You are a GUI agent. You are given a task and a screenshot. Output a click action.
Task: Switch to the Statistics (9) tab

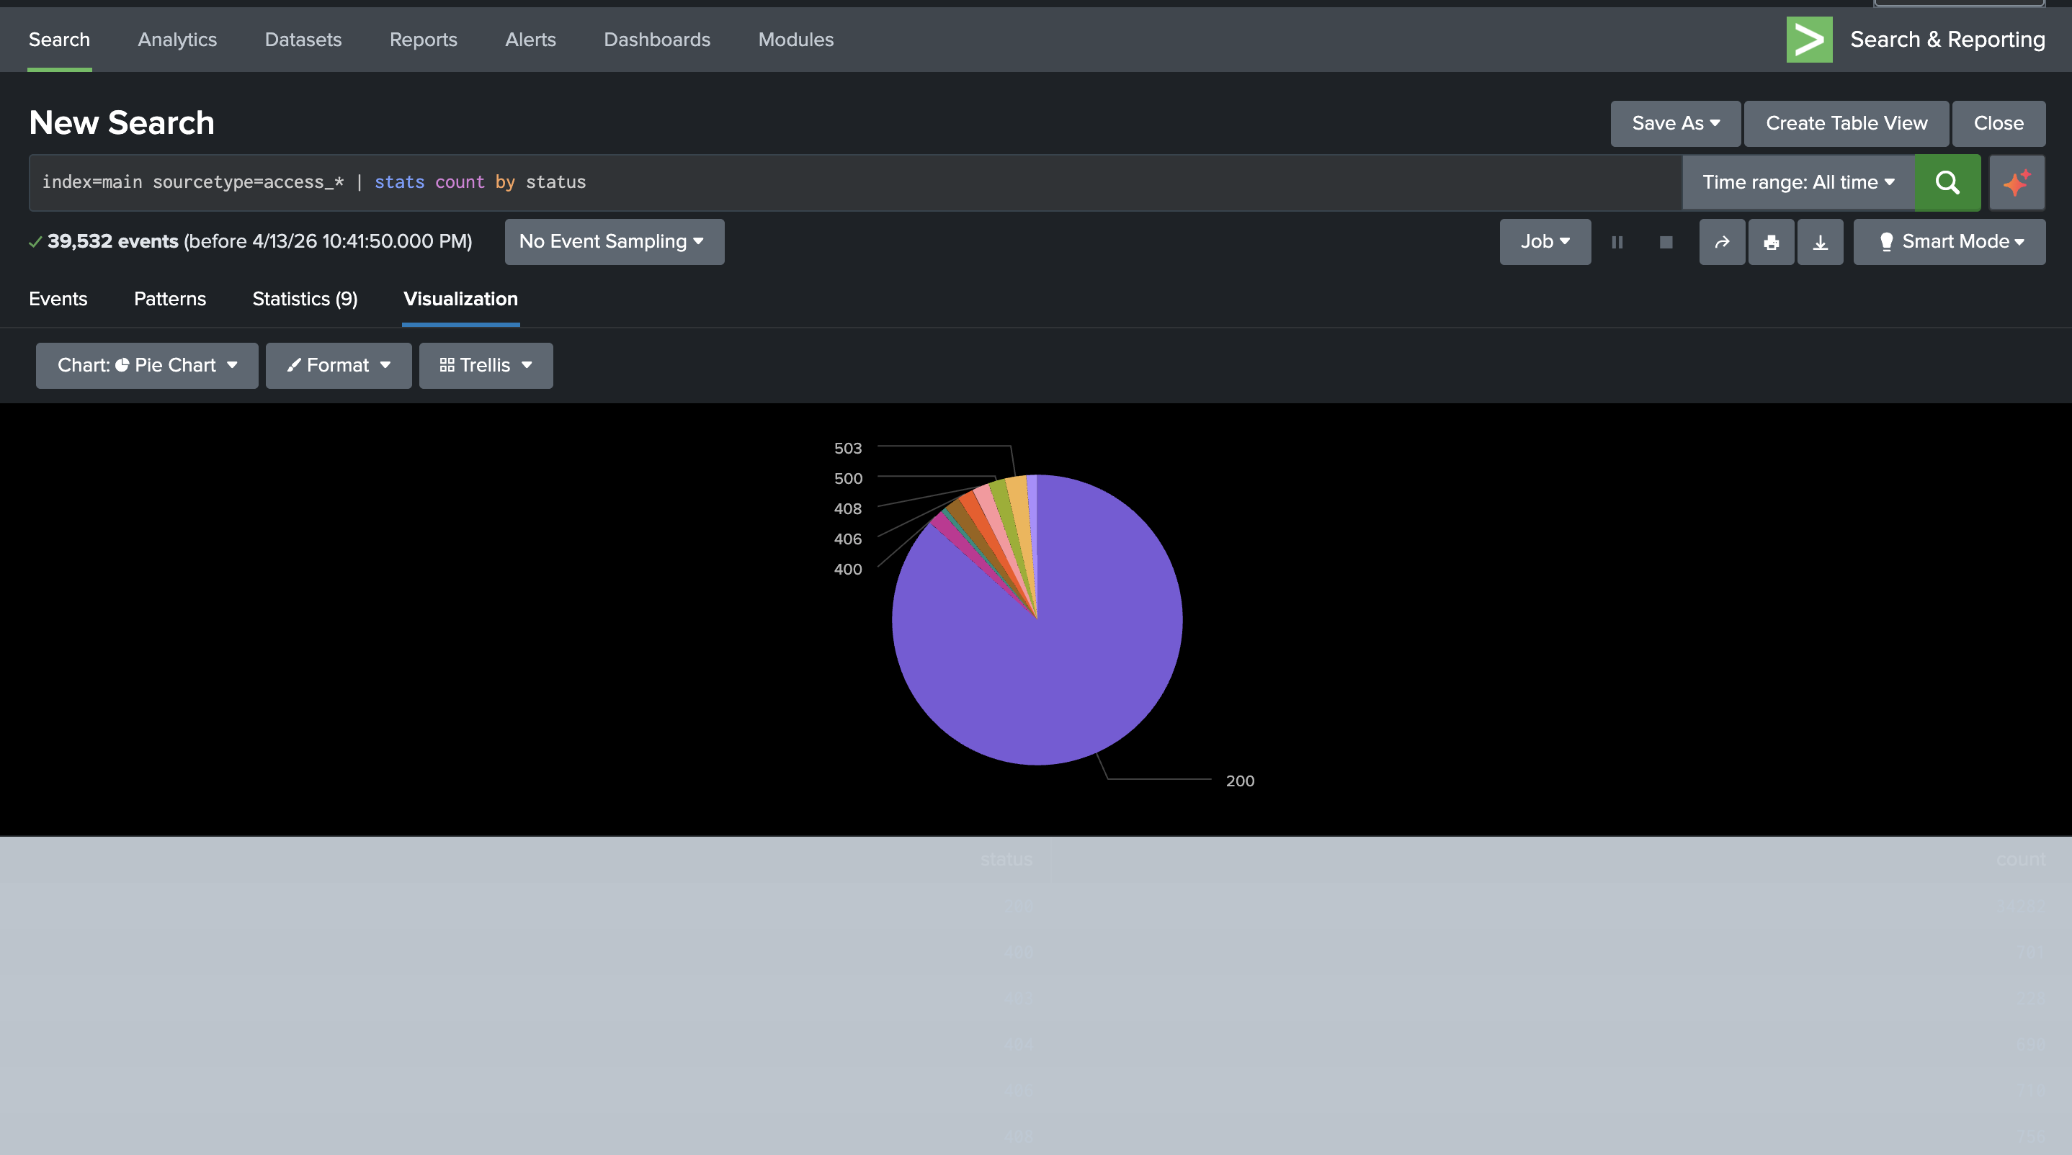(x=305, y=299)
